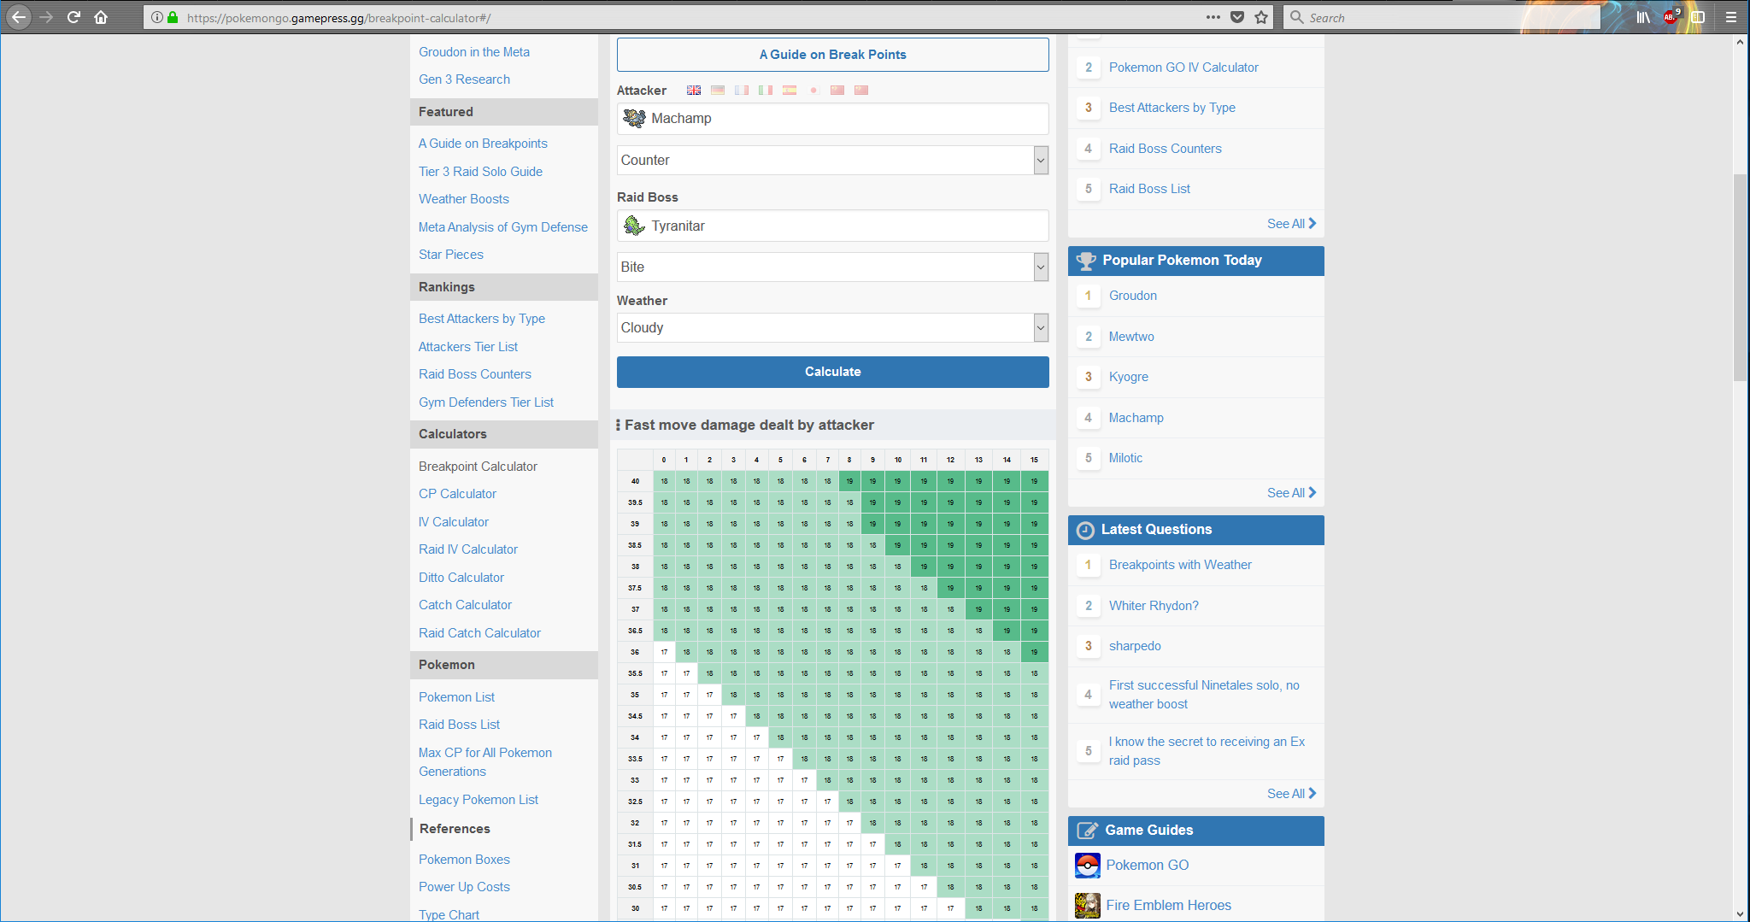Select the Spanish flag language
The height and width of the screenshot is (922, 1750).
click(x=790, y=90)
